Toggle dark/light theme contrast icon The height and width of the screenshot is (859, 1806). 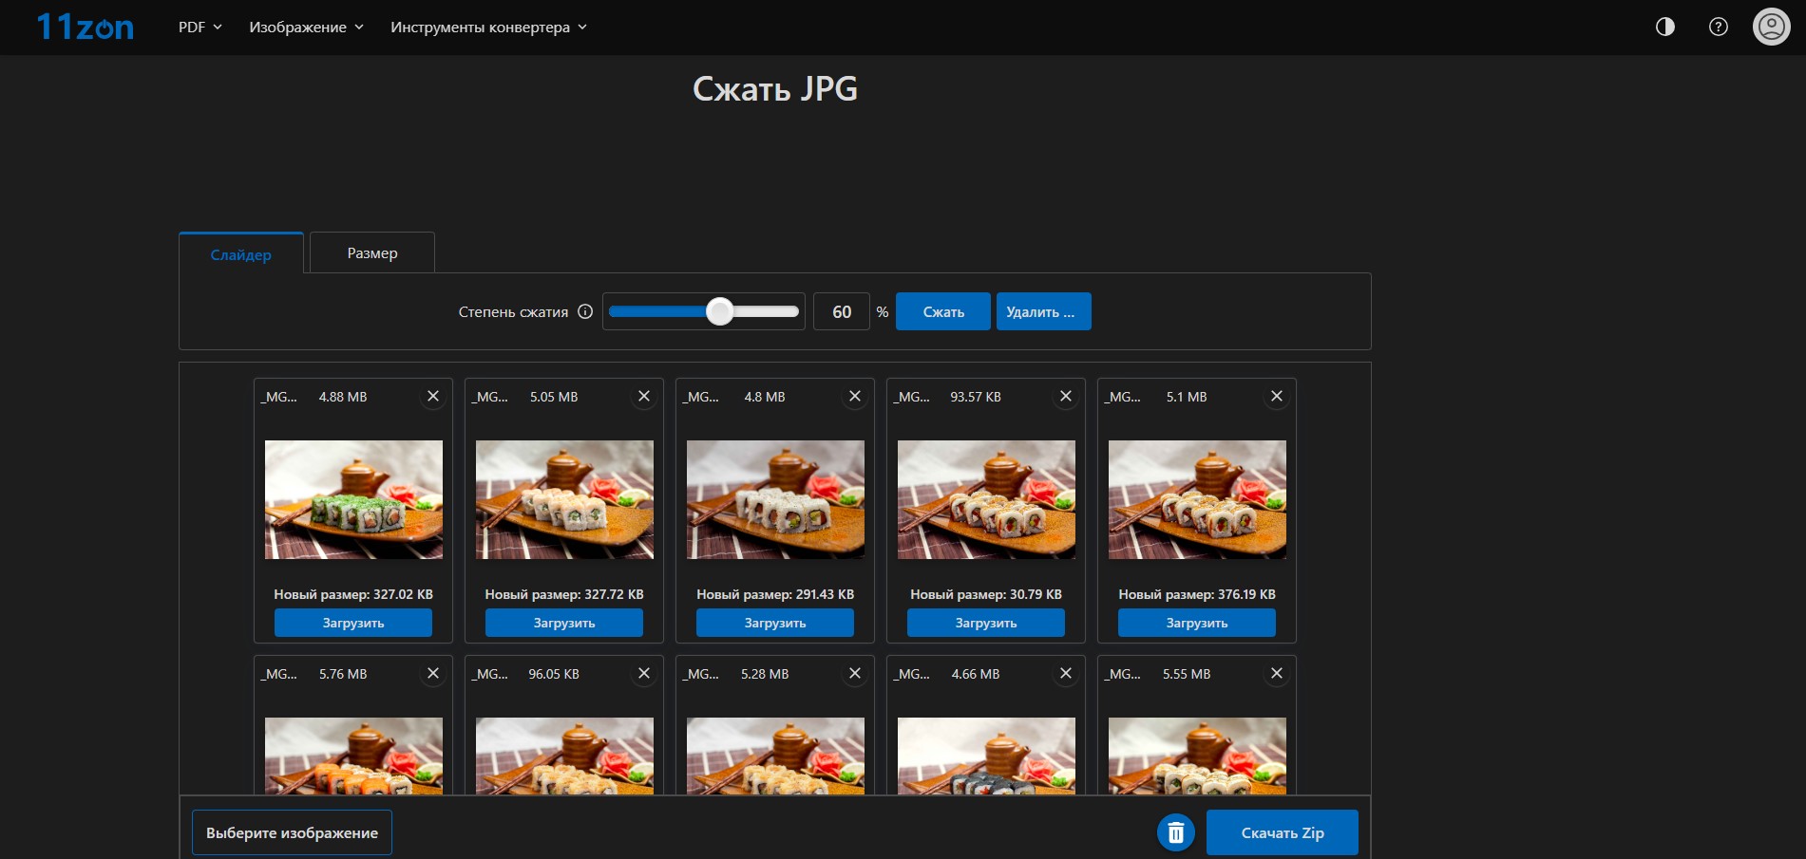1665,27
